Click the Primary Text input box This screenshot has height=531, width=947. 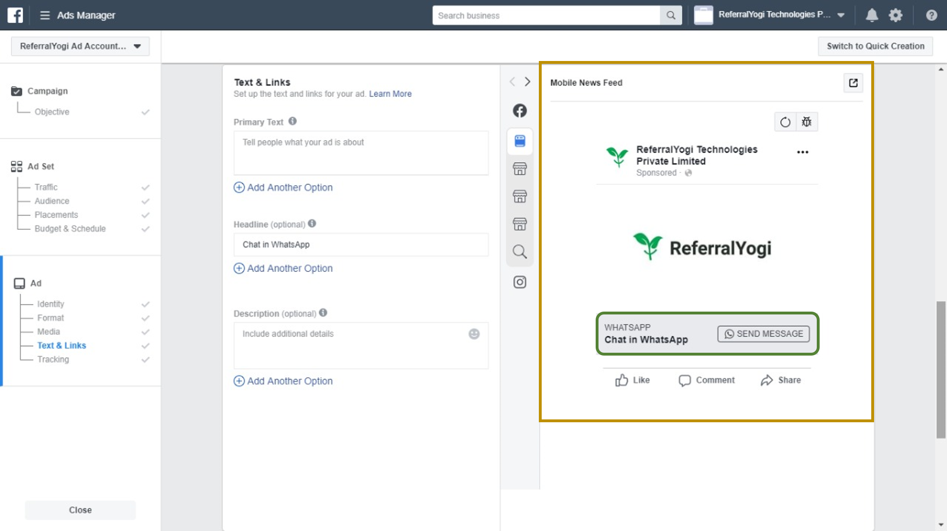(361, 153)
